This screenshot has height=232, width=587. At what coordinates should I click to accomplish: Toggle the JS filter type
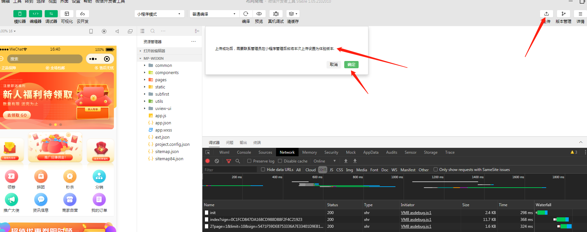(332, 170)
